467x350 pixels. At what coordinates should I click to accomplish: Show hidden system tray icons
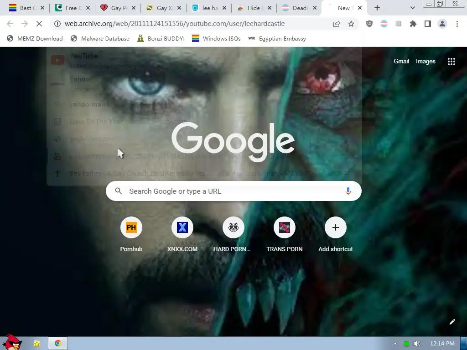click(x=395, y=344)
